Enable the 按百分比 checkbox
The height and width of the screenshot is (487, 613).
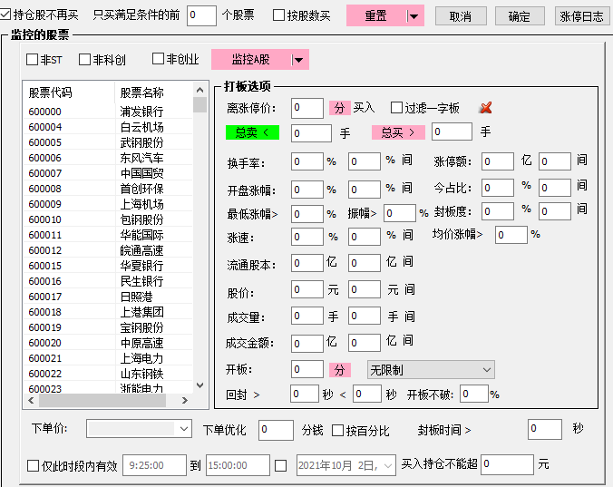coord(338,431)
